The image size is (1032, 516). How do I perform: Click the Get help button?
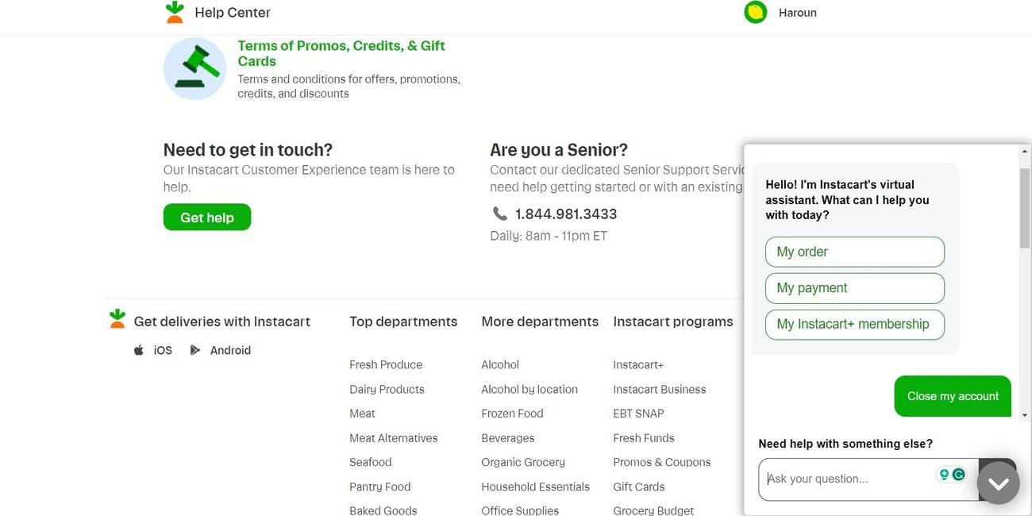pyautogui.click(x=206, y=217)
